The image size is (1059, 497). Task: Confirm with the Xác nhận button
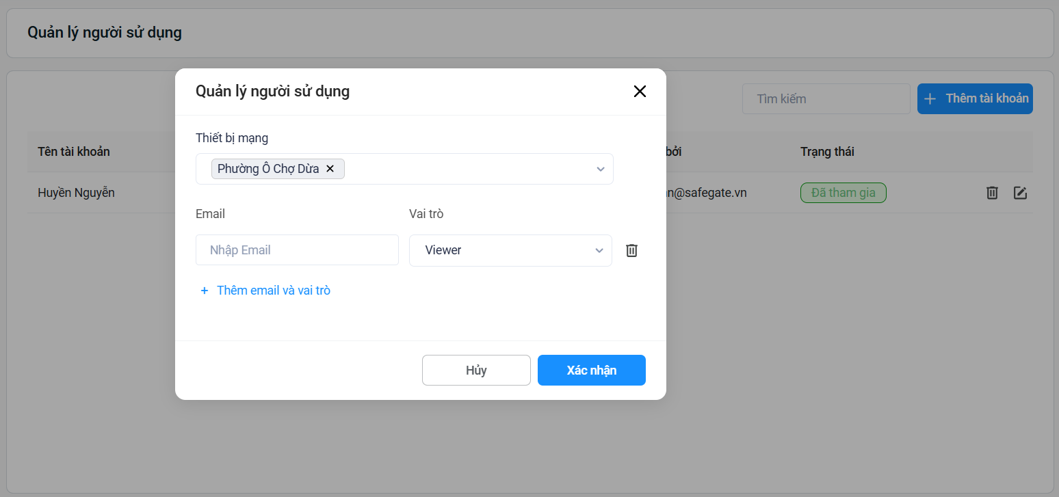tap(591, 371)
